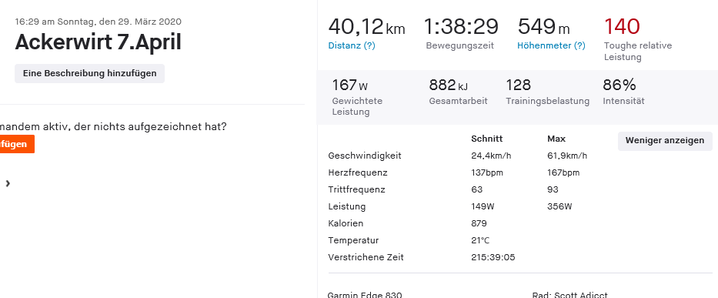The width and height of the screenshot is (718, 298).
Task: Click the 'Weniger anzeigen' button
Action: point(665,141)
